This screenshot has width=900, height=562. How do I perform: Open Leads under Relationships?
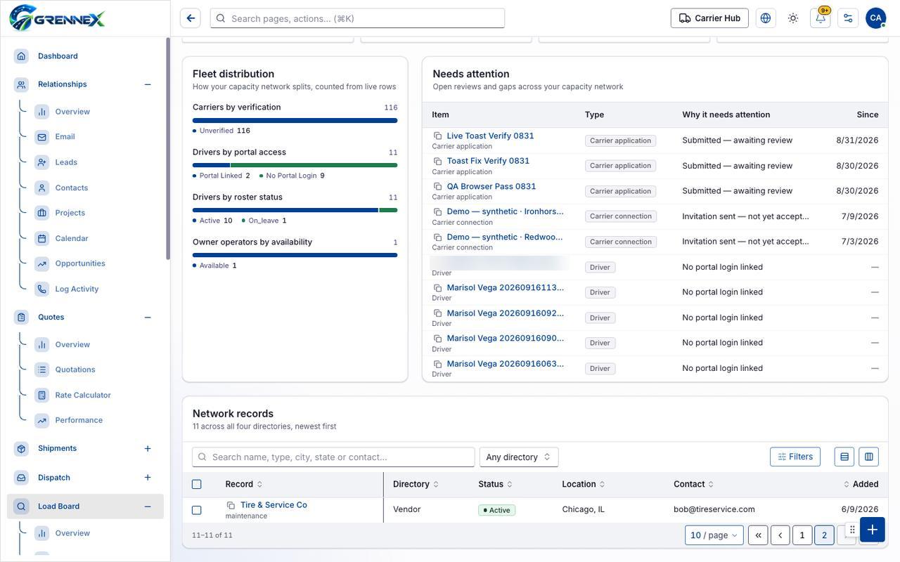[66, 162]
